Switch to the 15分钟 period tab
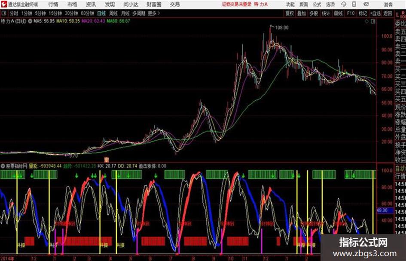Screen dimensions: 406x261 click(x=55, y=13)
